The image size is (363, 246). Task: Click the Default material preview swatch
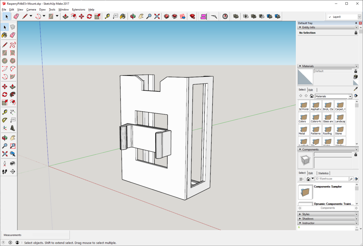(x=305, y=76)
